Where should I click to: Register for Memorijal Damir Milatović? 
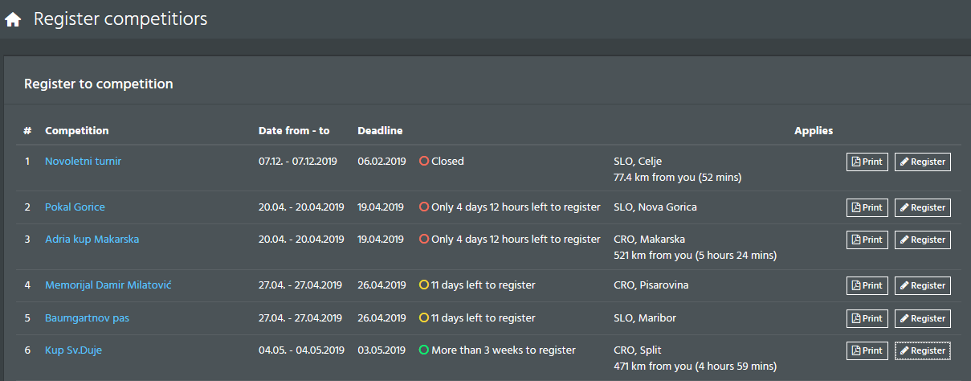coord(922,285)
